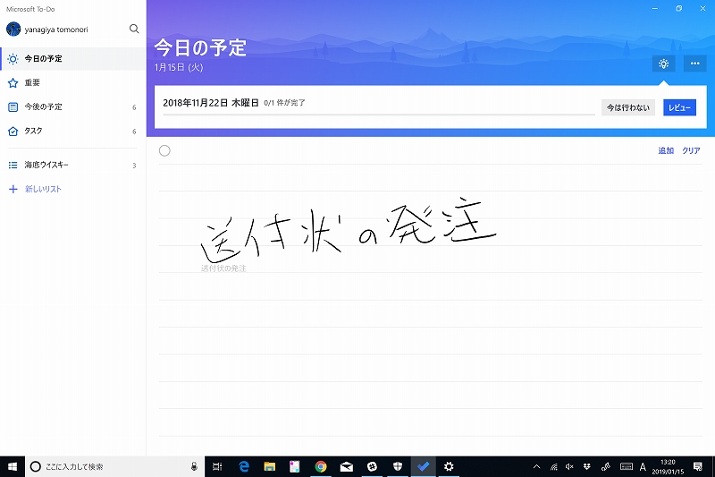
Task: Click the recognized text 送付状の発注 suggestion
Action: point(223,268)
